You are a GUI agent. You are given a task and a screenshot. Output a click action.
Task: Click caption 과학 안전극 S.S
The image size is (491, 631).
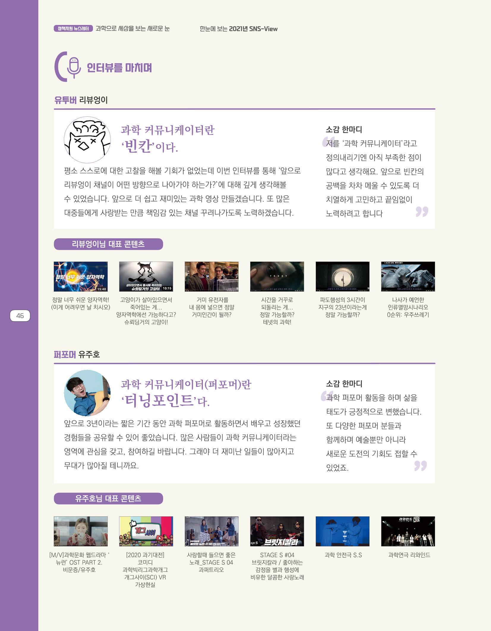[343, 555]
